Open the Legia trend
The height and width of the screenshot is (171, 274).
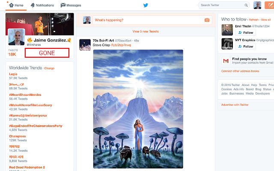tap(13, 74)
